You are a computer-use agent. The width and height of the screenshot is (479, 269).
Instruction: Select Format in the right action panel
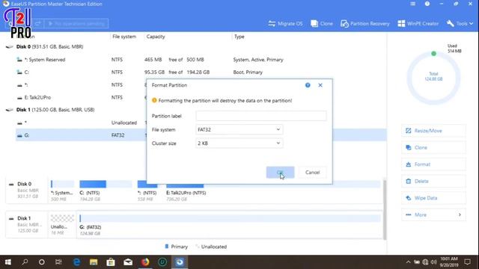(x=433, y=164)
